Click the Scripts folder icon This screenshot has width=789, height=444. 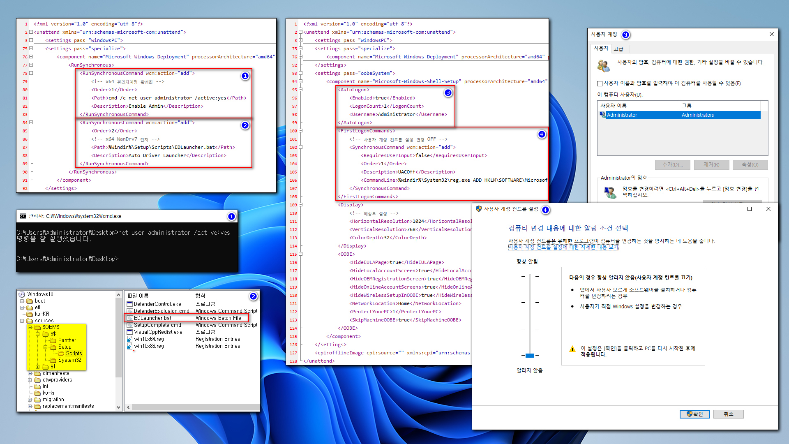61,354
